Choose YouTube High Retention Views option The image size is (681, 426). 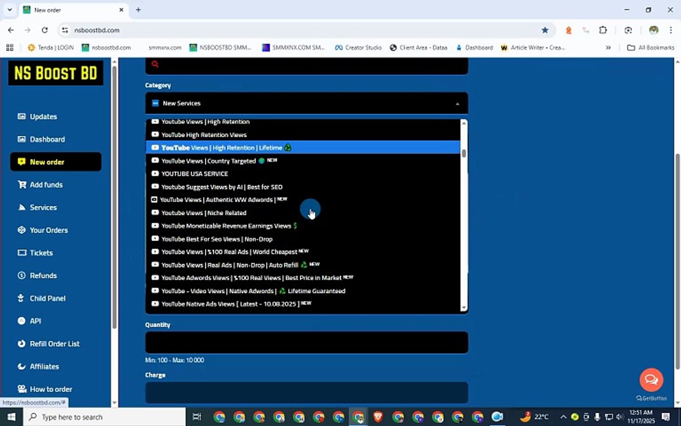point(303,135)
